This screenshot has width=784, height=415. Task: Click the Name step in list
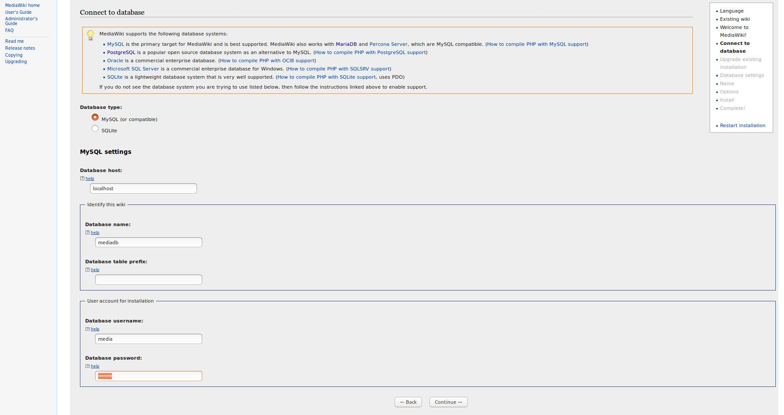(727, 83)
